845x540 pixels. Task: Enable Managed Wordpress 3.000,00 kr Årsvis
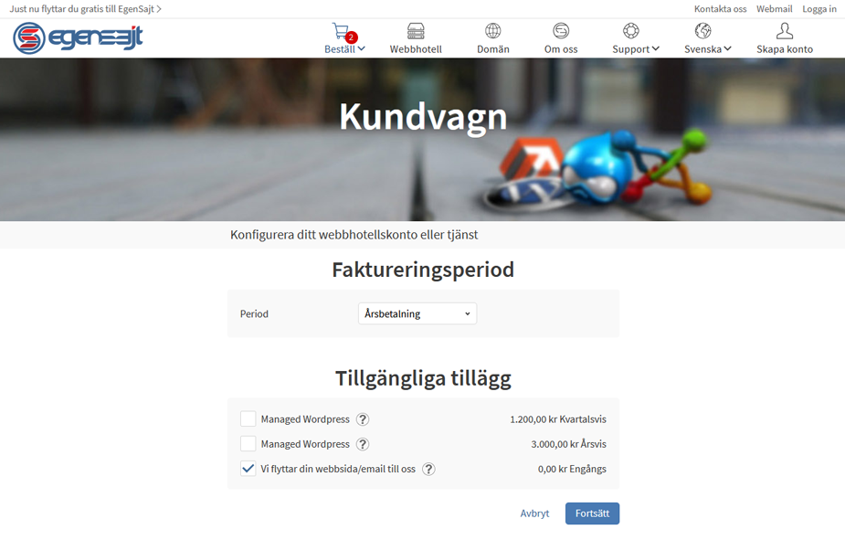tap(248, 443)
